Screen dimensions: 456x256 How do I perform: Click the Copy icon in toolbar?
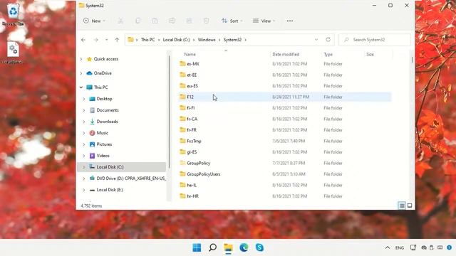(x=138, y=21)
